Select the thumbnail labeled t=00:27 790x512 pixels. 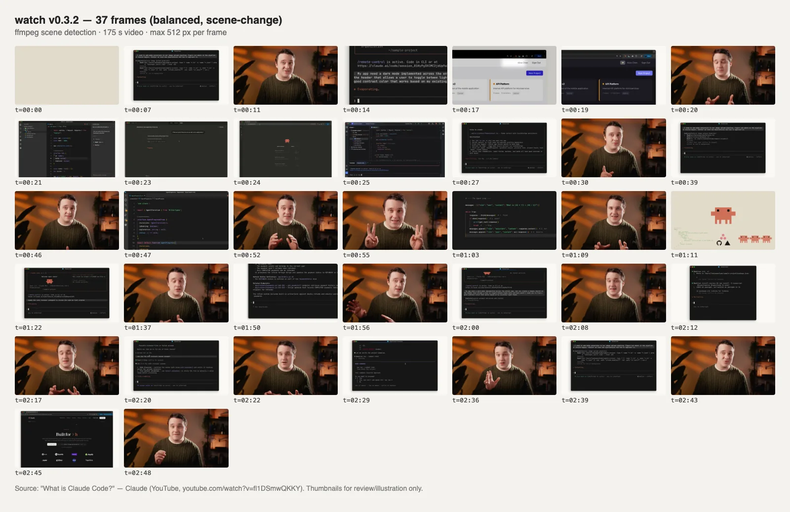pos(504,148)
